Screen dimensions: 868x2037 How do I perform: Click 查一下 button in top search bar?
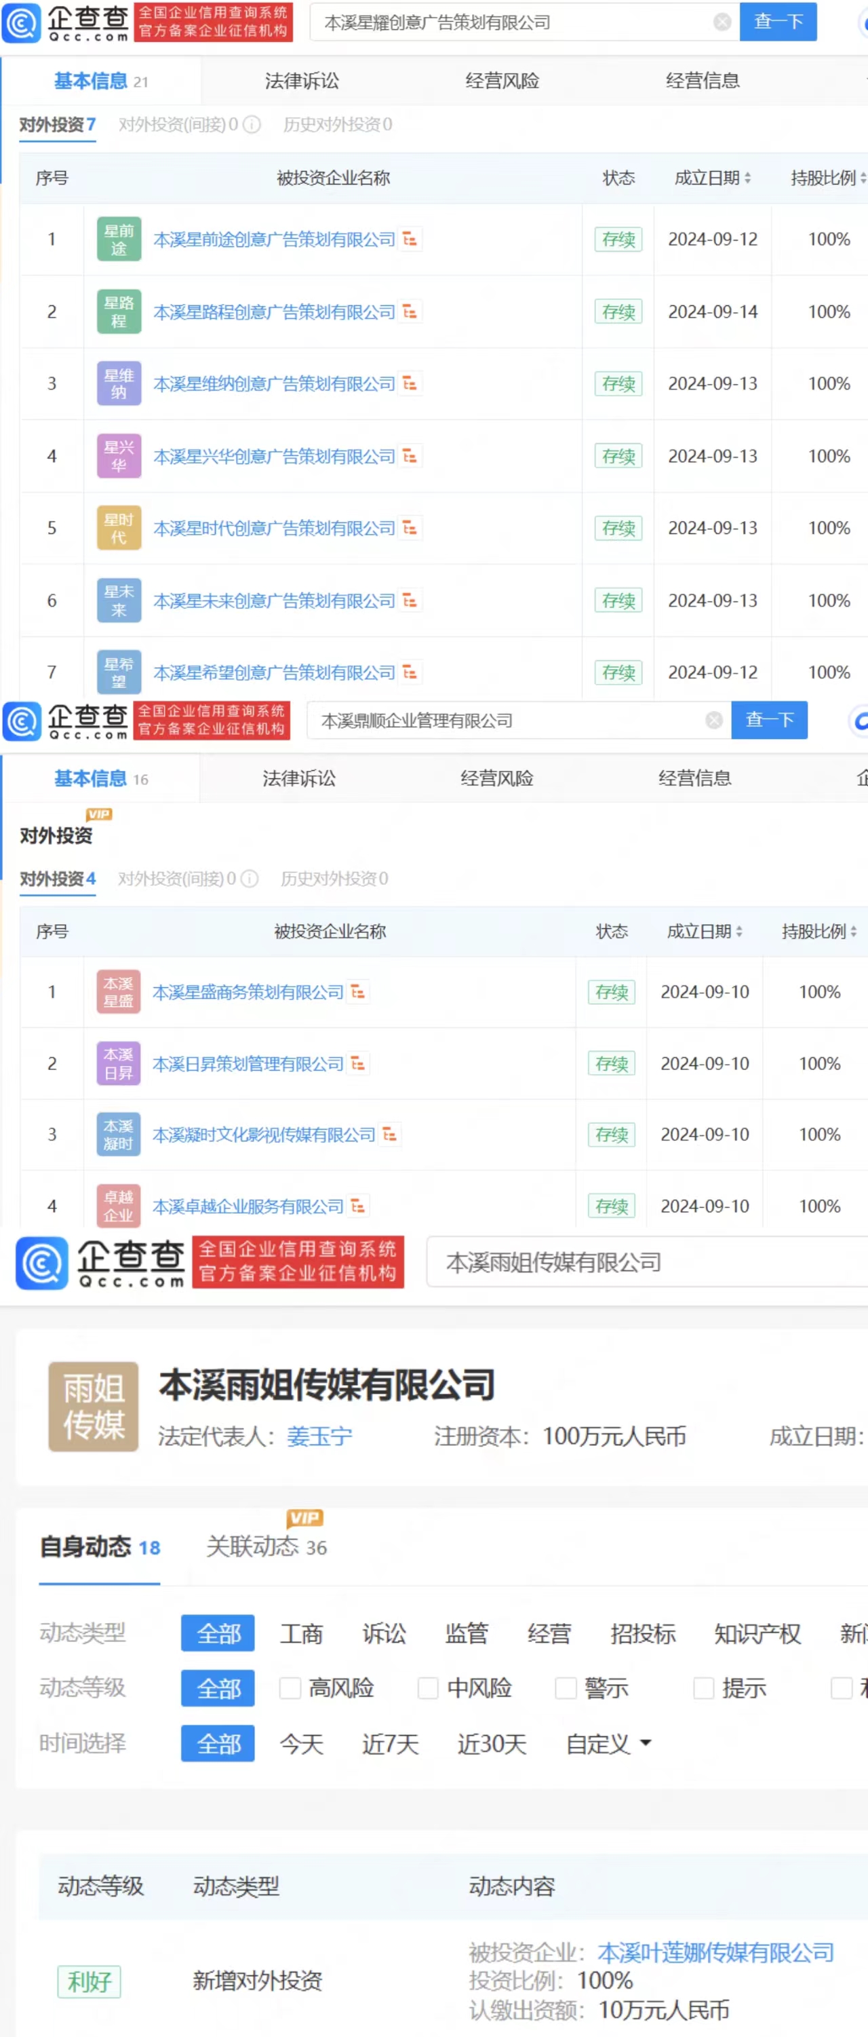click(x=778, y=21)
